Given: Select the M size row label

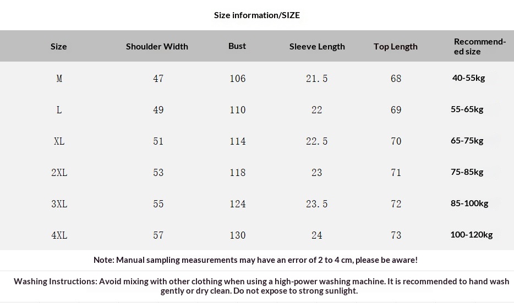Looking at the screenshot, I should [59, 79].
